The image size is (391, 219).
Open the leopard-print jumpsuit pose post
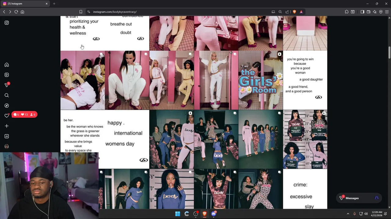(261, 189)
